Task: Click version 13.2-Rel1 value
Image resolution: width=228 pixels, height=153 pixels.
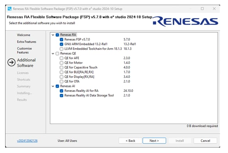Action: coord(130,44)
